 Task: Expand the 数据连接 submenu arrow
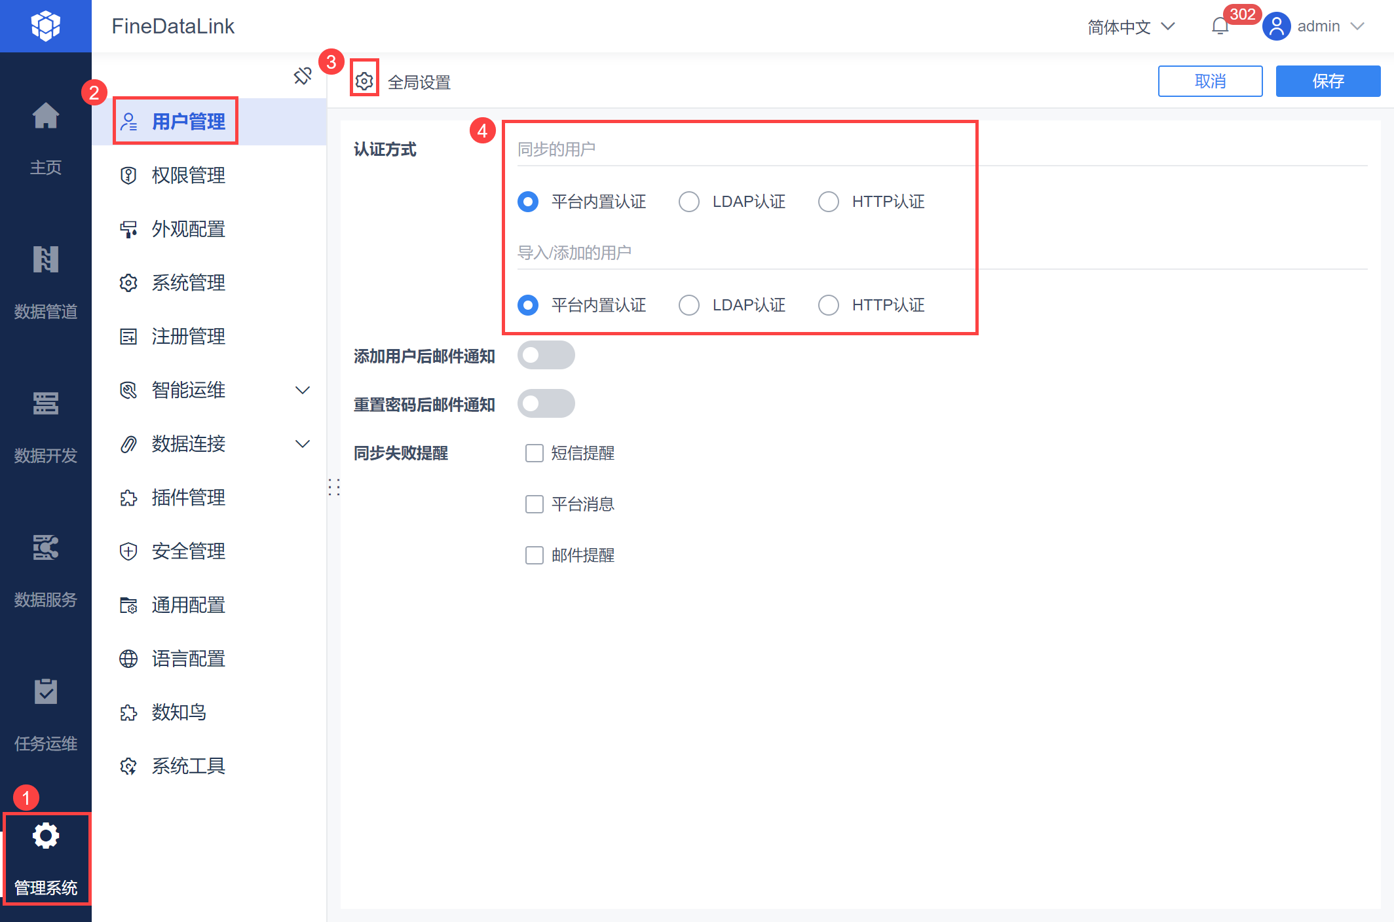(302, 444)
